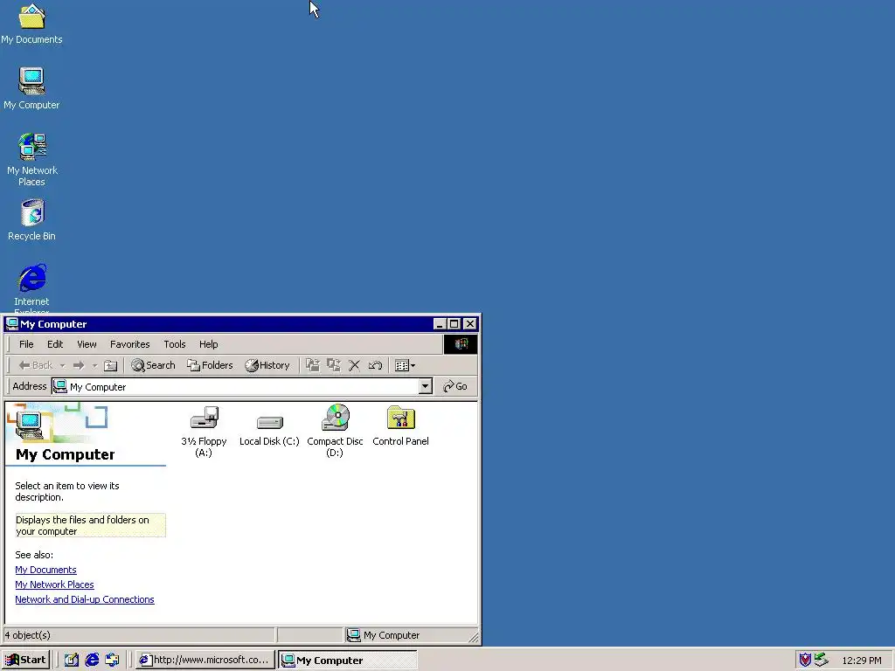Open the Favorites menu

point(129,344)
